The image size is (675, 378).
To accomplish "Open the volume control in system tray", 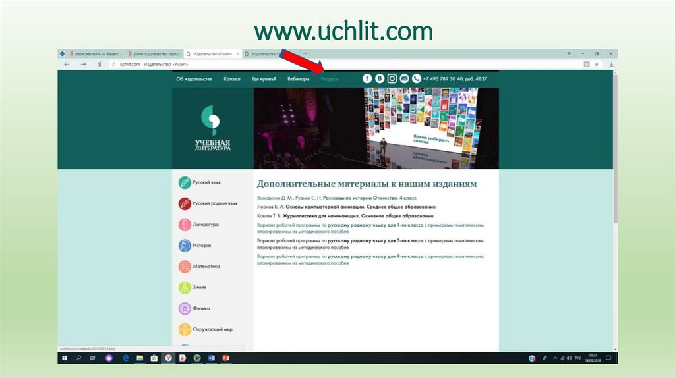I will coord(569,358).
